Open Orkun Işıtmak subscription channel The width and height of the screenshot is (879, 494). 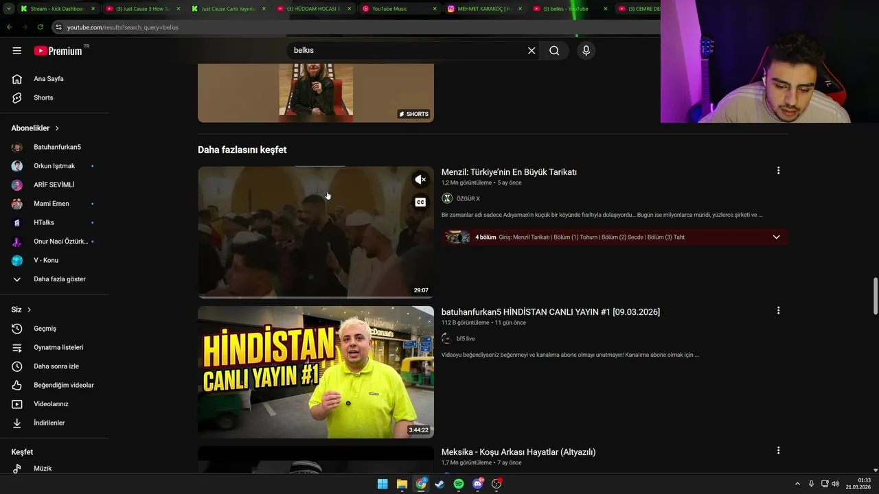(x=54, y=166)
